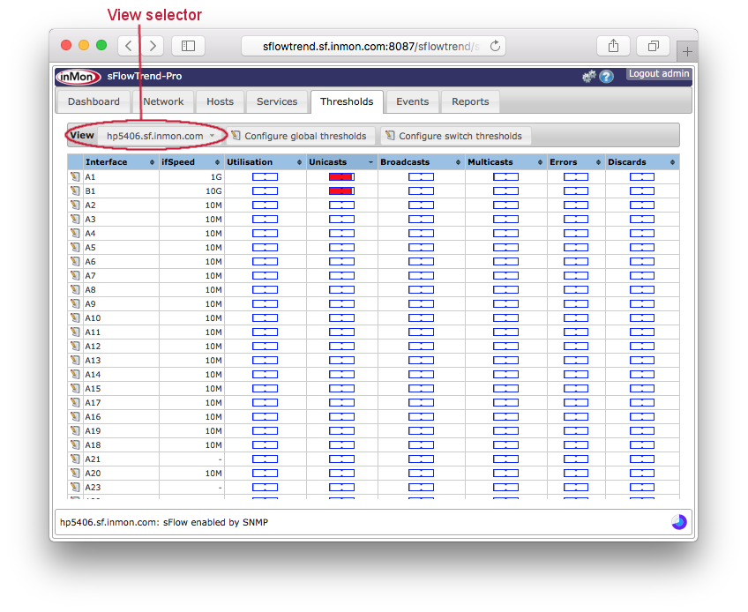Open a new tab with the plus button
The width and height of the screenshot is (748, 612).
[687, 51]
